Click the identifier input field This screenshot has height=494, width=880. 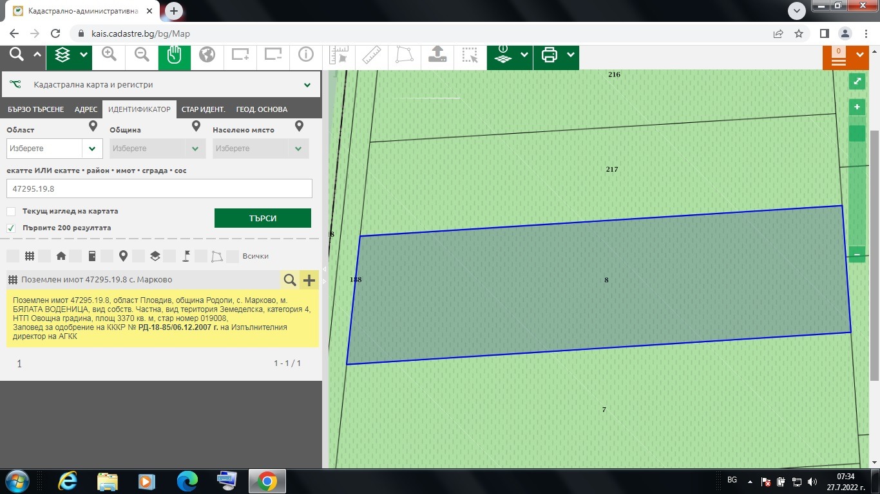coord(159,188)
